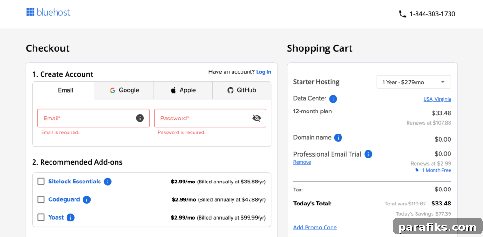Open the 1 Year - $2.79/mo plan dropdown

(x=414, y=82)
